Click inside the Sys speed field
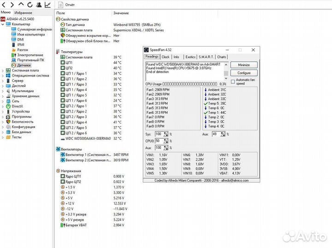 159,134
